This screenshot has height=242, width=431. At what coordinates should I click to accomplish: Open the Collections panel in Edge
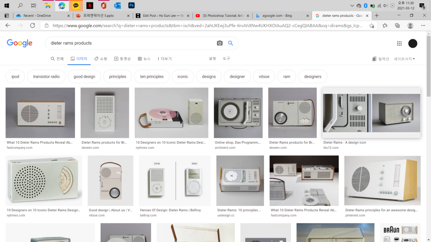tap(397, 26)
